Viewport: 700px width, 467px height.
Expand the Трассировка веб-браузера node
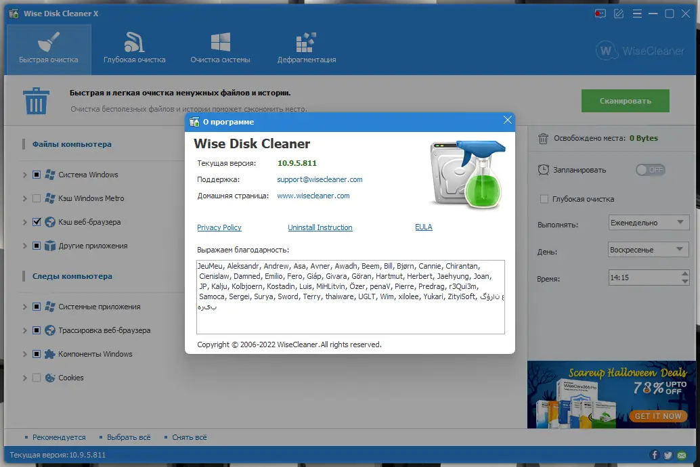(x=25, y=331)
